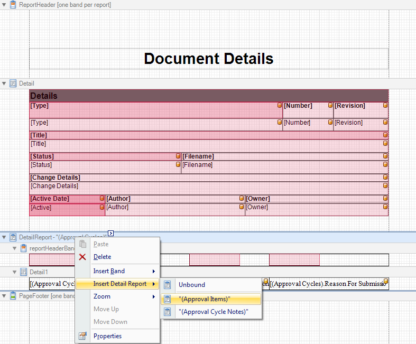
Task: Select the Document Details title label
Action: pyautogui.click(x=209, y=59)
